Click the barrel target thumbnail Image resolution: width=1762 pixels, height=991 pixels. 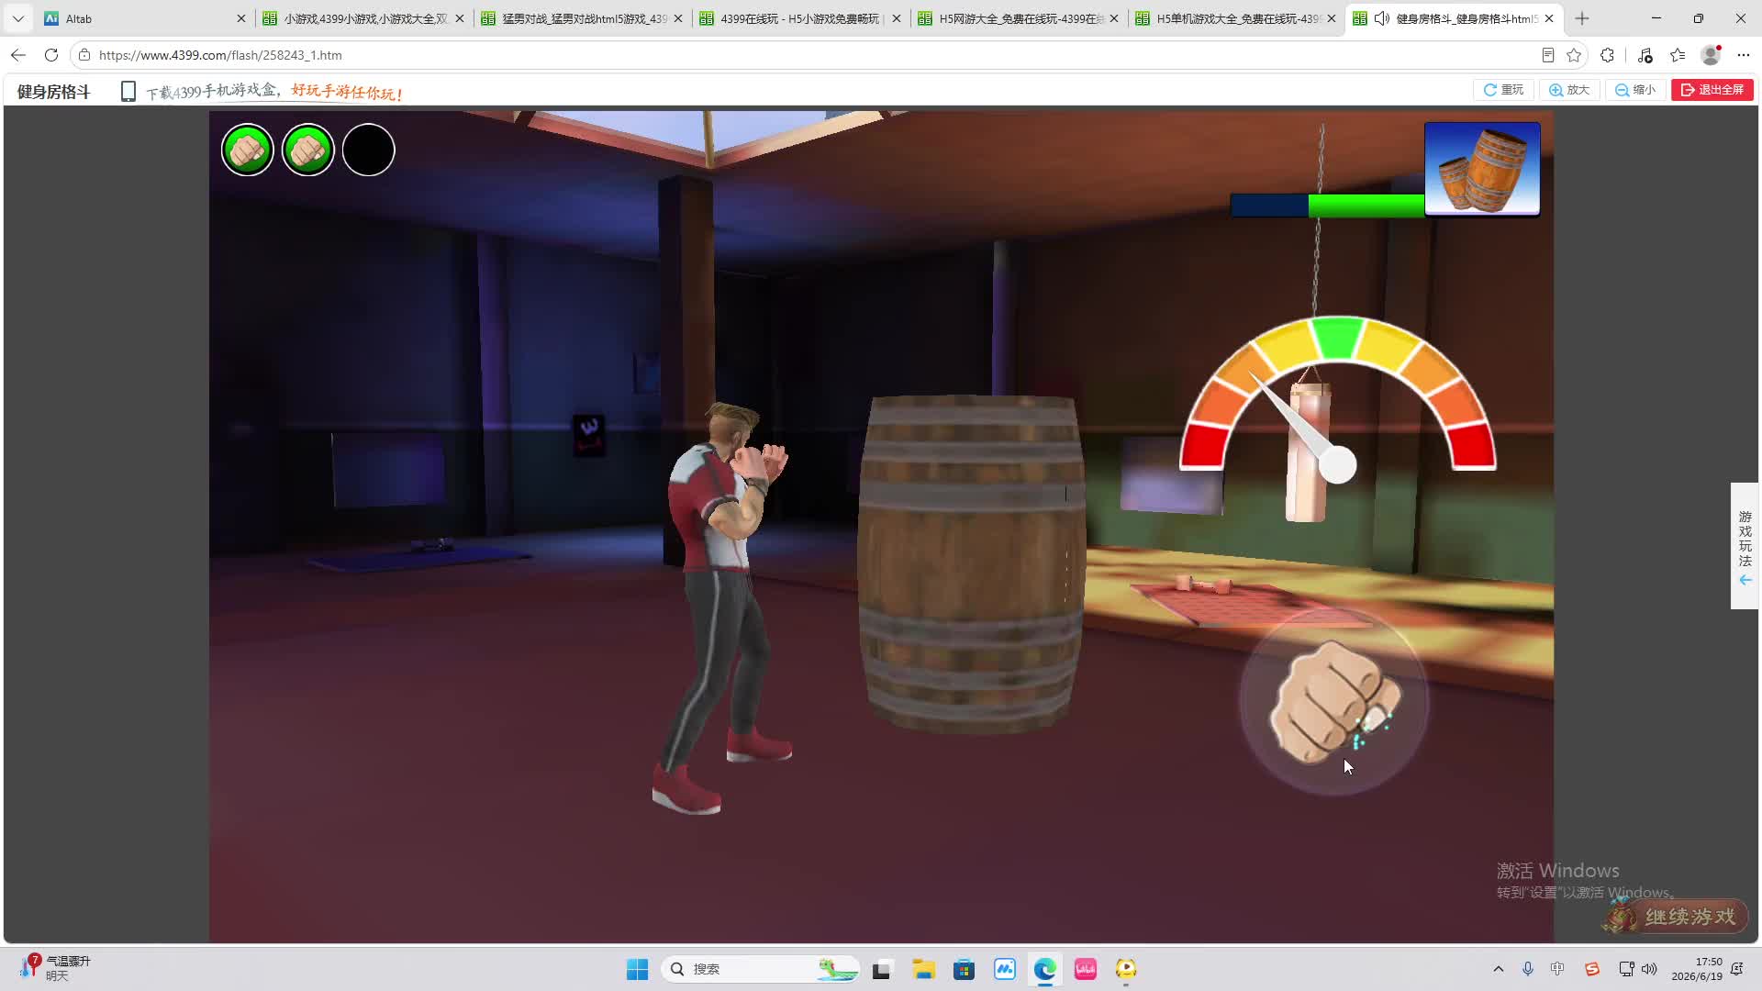pyautogui.click(x=1482, y=169)
